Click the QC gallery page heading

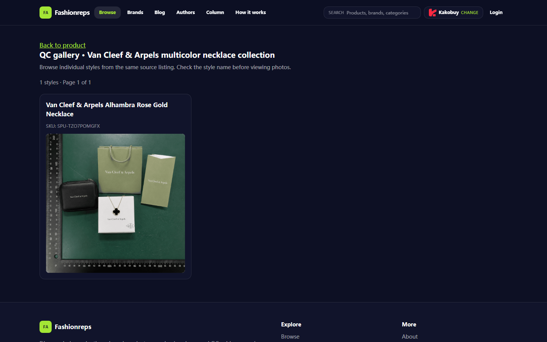click(x=157, y=55)
